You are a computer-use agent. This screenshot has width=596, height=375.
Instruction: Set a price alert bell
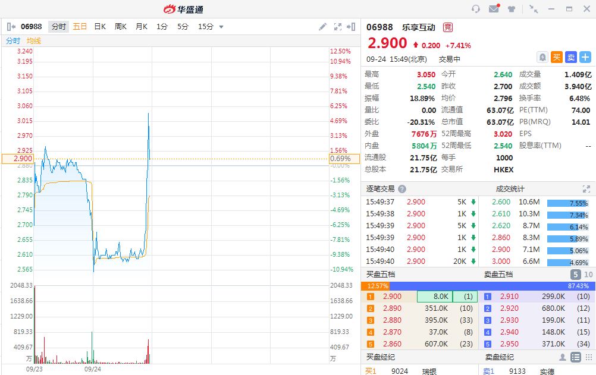click(542, 57)
